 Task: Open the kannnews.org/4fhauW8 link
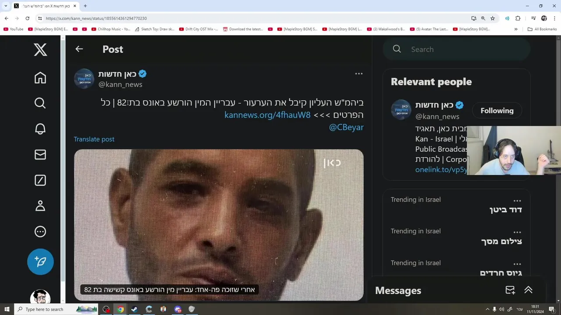click(x=267, y=115)
